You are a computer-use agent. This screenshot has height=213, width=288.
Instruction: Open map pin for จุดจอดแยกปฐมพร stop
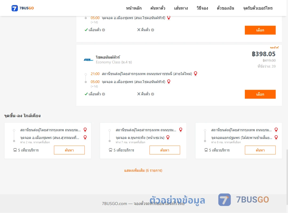pyautogui.click(x=276, y=137)
